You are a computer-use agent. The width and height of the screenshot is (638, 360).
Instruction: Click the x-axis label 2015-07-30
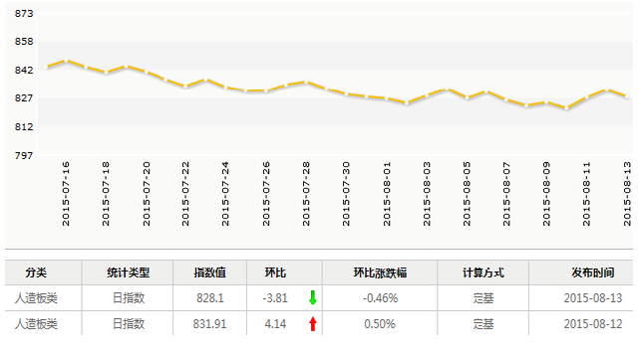[x=346, y=194]
